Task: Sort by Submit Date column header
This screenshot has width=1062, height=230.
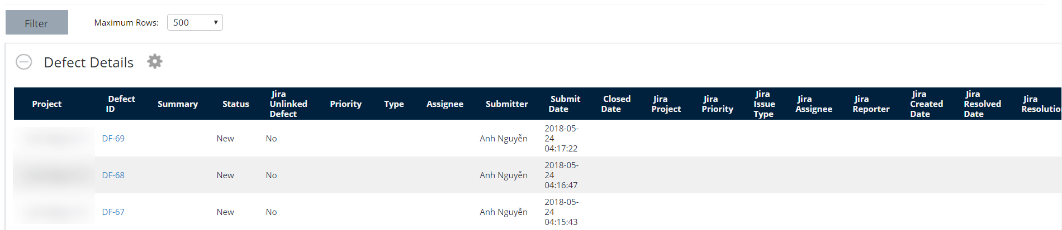Action: pyautogui.click(x=565, y=104)
